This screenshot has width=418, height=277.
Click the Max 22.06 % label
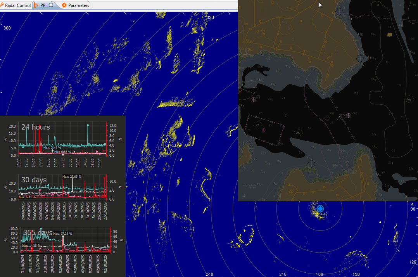tap(72, 177)
